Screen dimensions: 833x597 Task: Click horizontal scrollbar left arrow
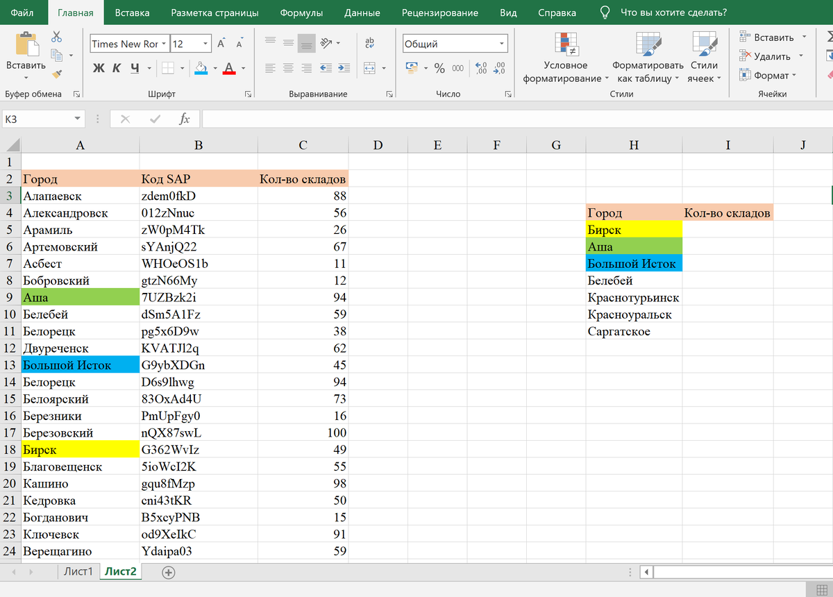[x=646, y=572]
